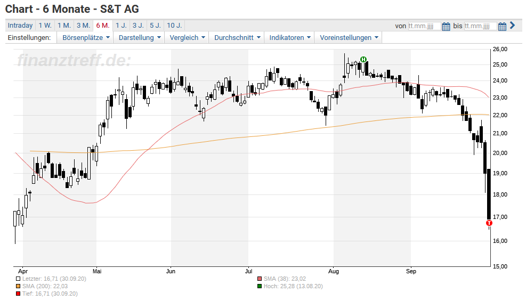
Task: Click the 20,00 y-axis price label
Action: tap(500, 153)
